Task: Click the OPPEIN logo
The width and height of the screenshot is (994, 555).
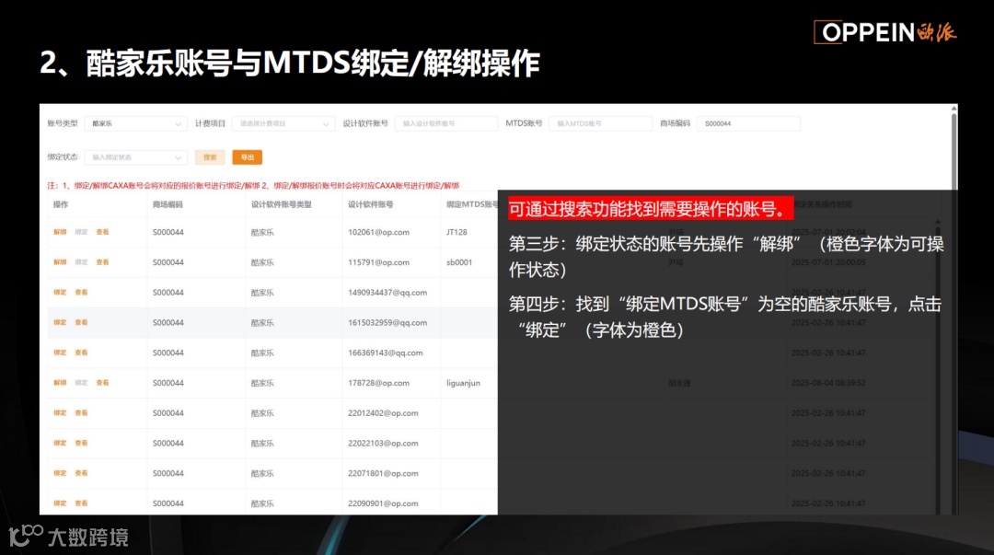Action: (x=885, y=32)
